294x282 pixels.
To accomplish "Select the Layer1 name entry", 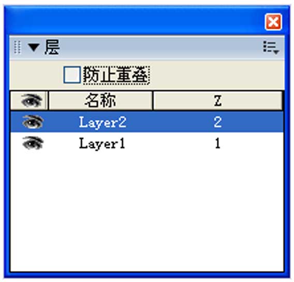I will coord(102,144).
